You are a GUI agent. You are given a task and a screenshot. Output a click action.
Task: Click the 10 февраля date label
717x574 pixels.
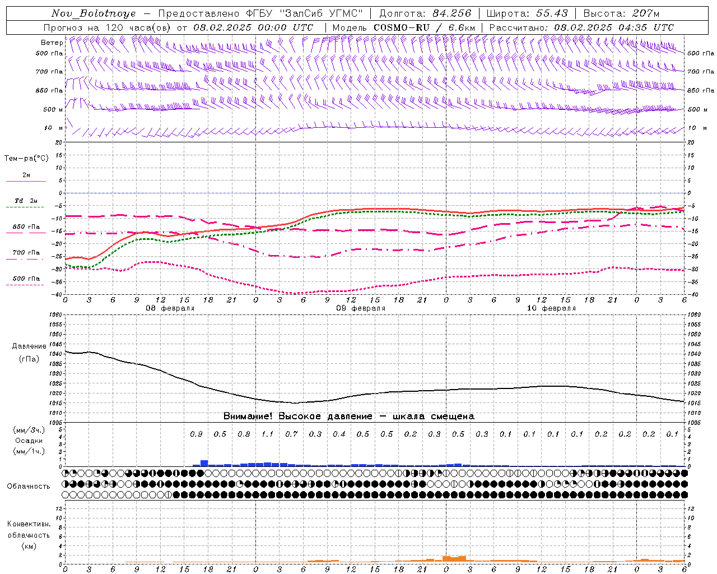pyautogui.click(x=551, y=308)
